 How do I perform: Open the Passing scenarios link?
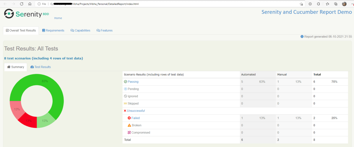[133, 82]
